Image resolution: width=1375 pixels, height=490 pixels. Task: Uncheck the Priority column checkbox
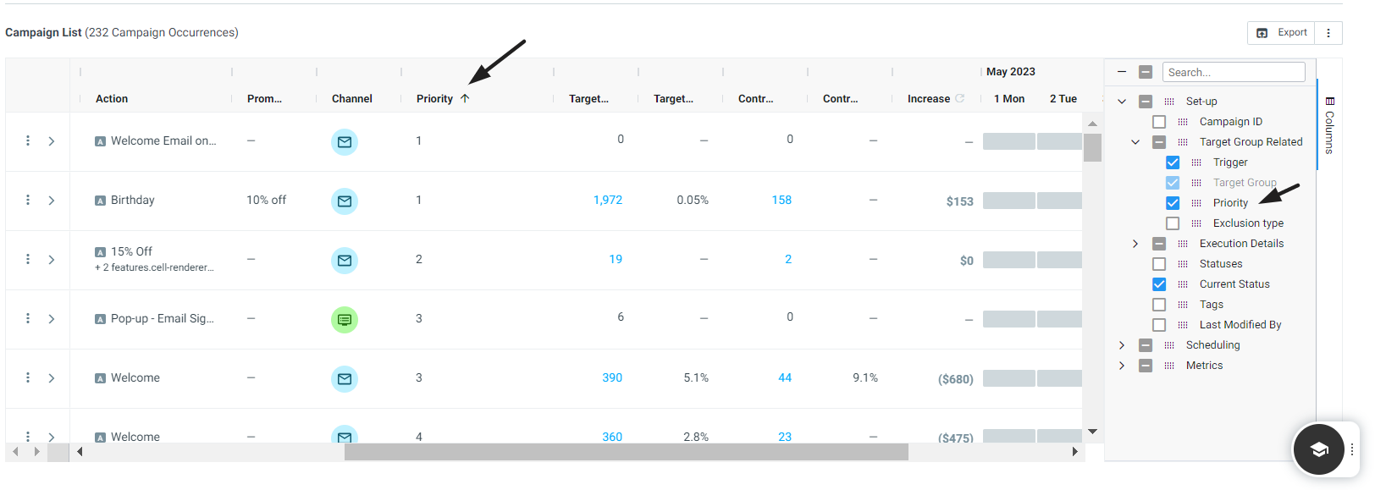pyautogui.click(x=1173, y=203)
